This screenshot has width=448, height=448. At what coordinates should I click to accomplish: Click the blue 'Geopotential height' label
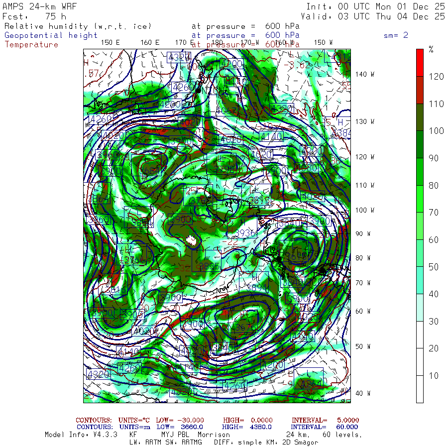click(x=51, y=35)
